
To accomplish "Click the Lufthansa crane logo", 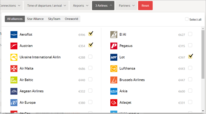I will pos(114,69).
